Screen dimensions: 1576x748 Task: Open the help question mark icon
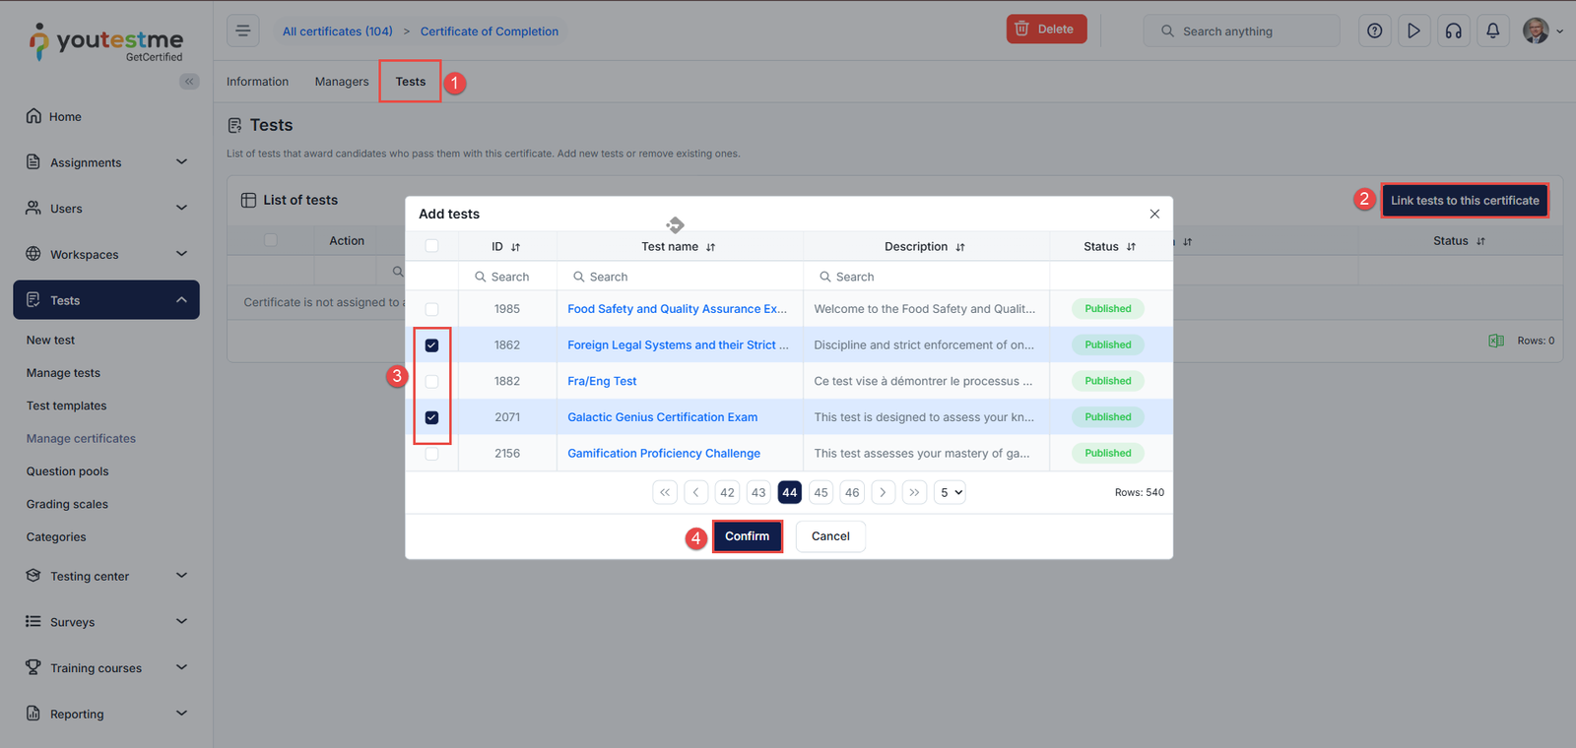tap(1374, 31)
